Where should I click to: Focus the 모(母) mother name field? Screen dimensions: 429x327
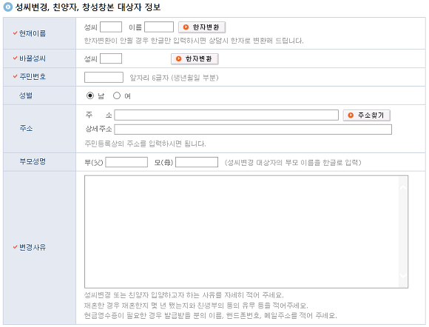197,162
